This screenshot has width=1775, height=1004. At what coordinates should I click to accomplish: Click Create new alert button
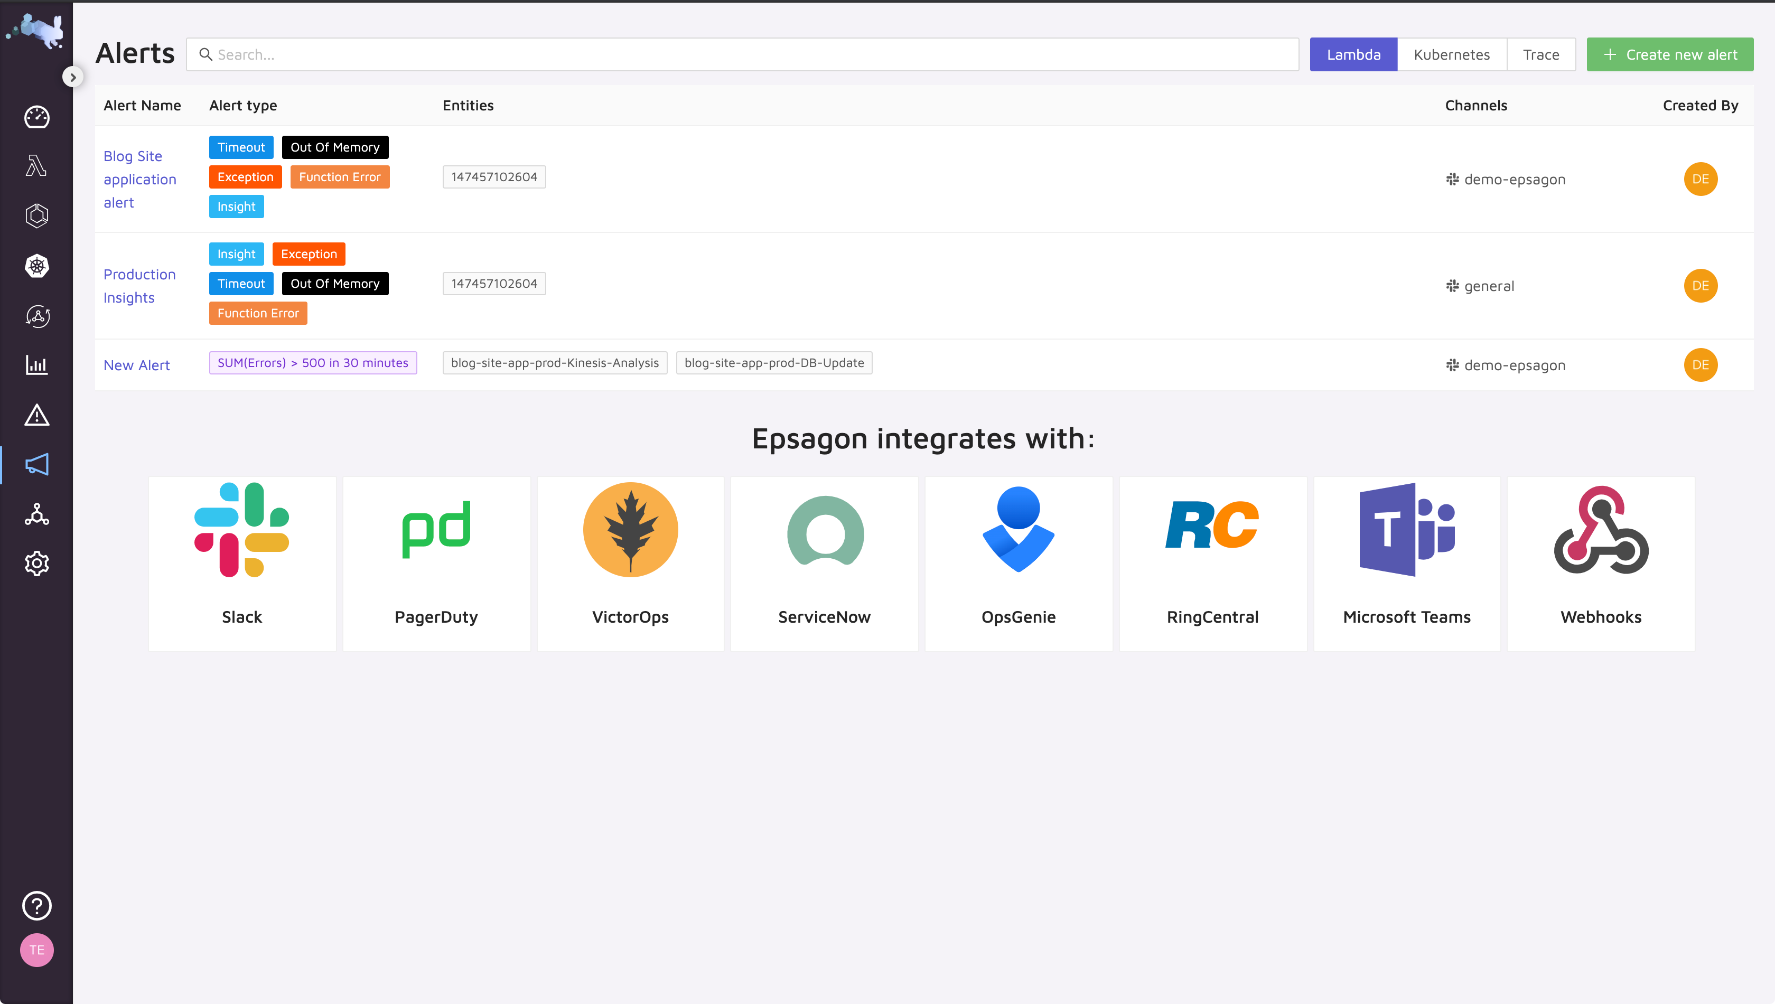[1669, 54]
